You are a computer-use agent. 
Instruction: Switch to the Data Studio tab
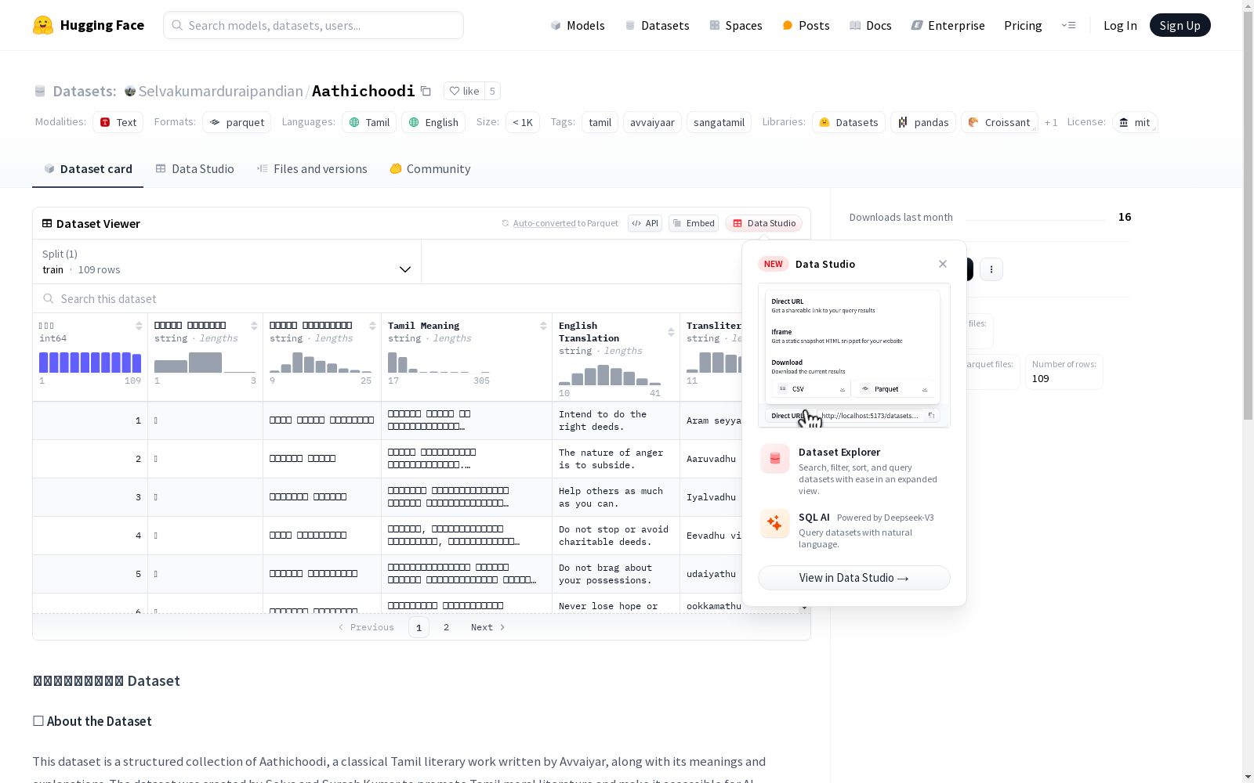pyautogui.click(x=195, y=169)
